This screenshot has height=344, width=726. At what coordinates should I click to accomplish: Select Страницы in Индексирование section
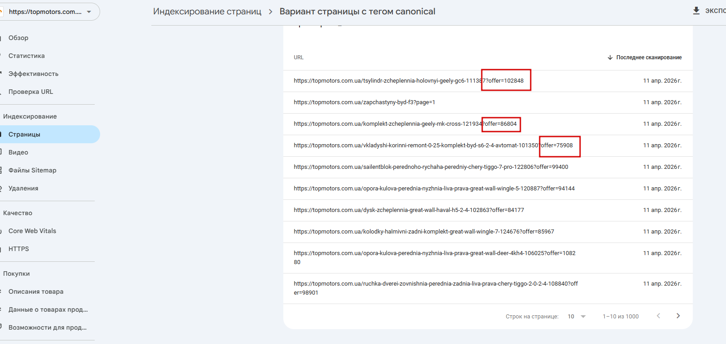pos(49,134)
